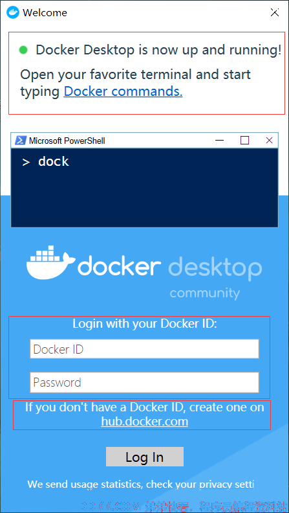
Task: Click the 'community' edition label
Action: pyautogui.click(x=205, y=293)
